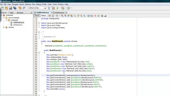Click the Redo arrow icon
The width and height of the screenshot is (170, 96).
pos(24,8)
